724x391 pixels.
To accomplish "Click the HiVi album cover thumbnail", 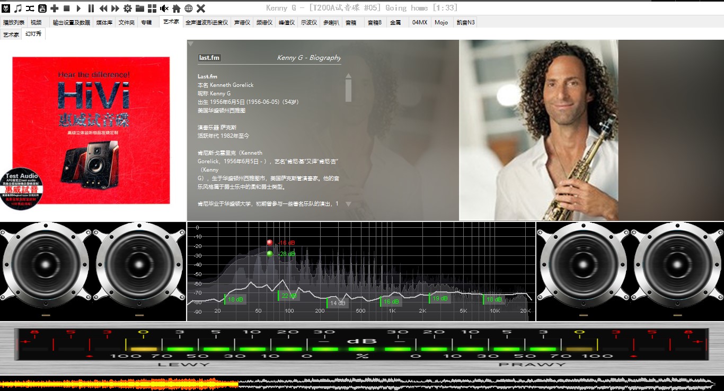I will point(91,130).
